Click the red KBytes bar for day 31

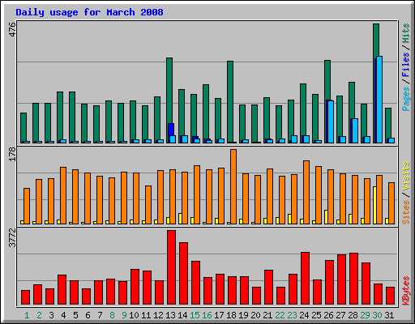pos(390,296)
